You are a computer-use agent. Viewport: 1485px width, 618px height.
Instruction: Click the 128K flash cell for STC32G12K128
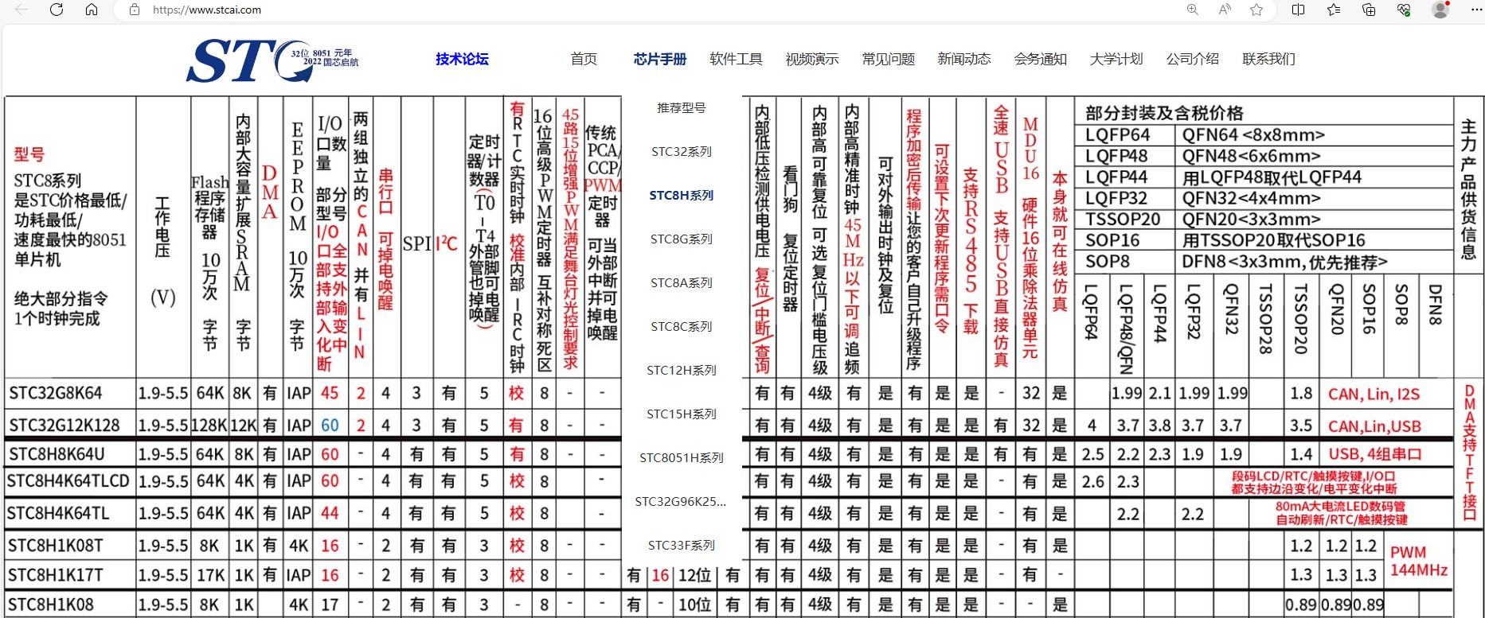[x=209, y=425]
